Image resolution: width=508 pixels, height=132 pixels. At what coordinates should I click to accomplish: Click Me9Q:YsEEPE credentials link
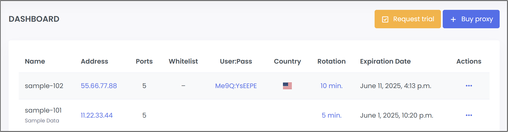click(236, 86)
